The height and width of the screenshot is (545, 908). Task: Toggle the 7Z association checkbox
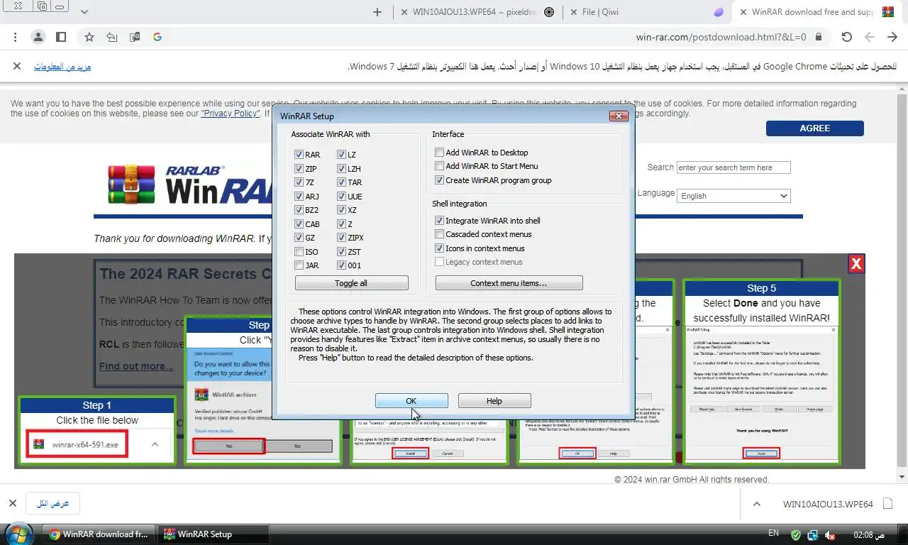tap(299, 182)
